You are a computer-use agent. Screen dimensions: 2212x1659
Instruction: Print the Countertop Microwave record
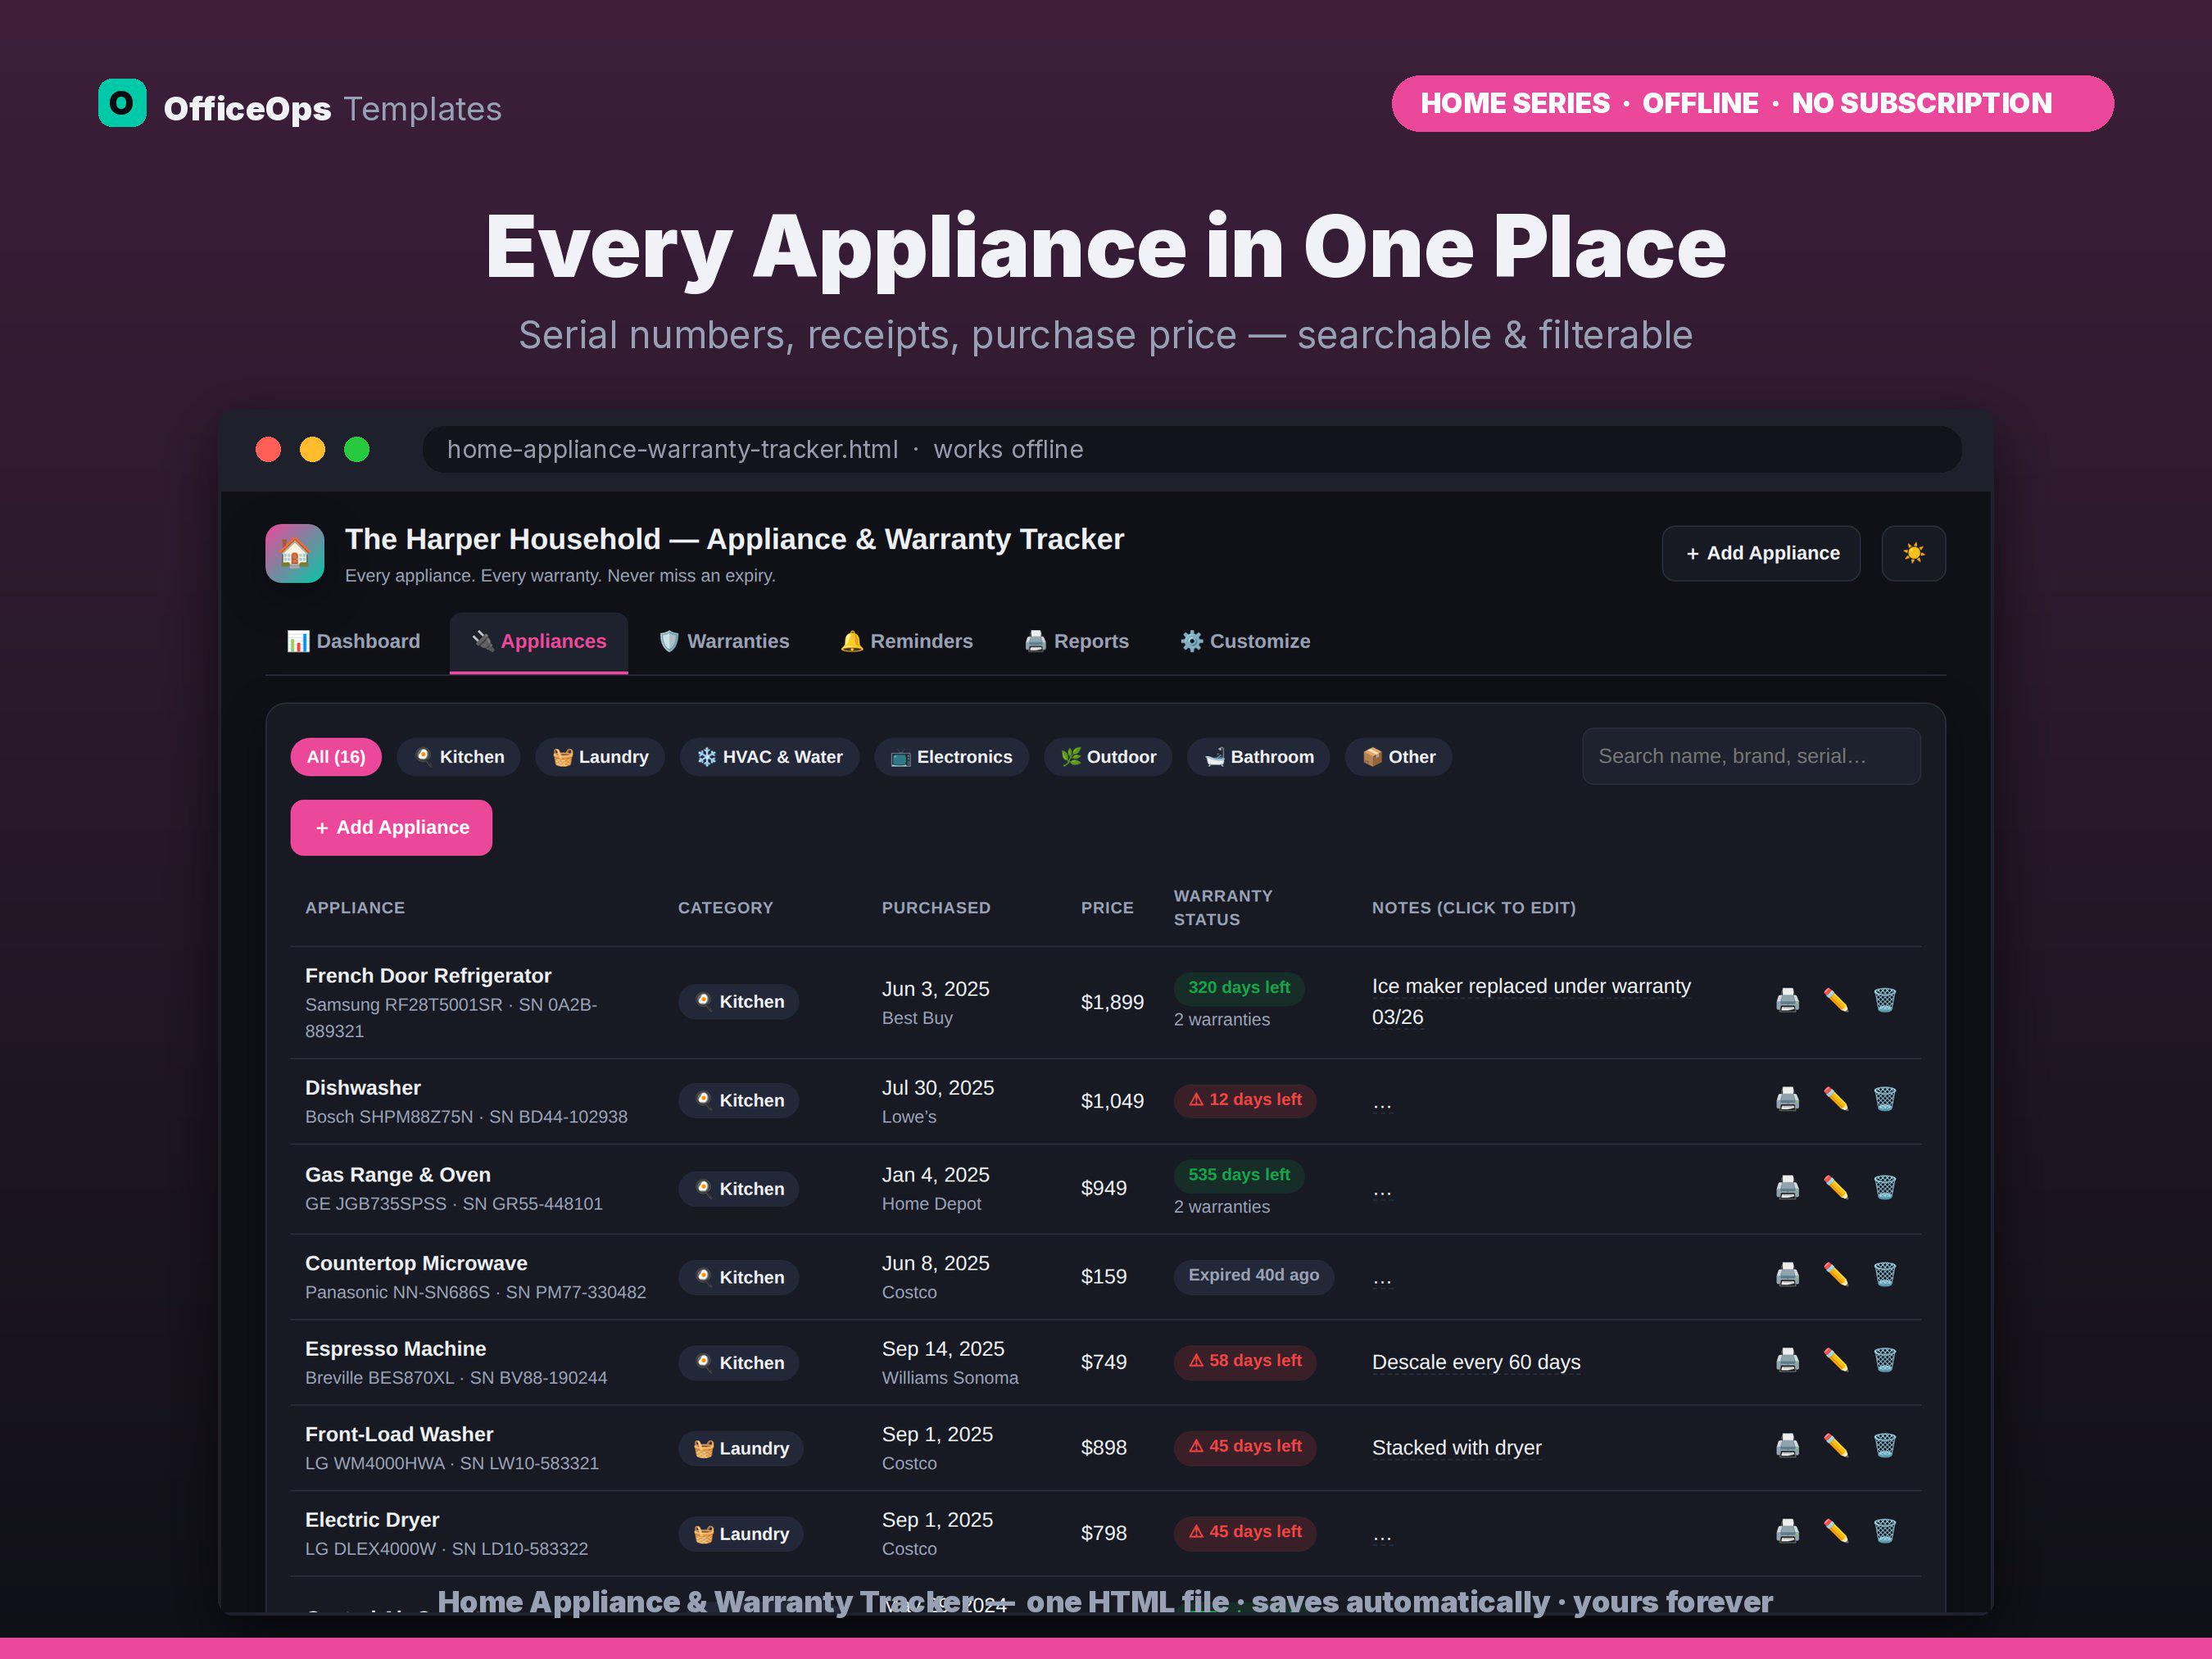tap(1787, 1274)
